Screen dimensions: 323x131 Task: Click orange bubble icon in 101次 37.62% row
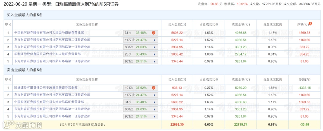(153, 88)
